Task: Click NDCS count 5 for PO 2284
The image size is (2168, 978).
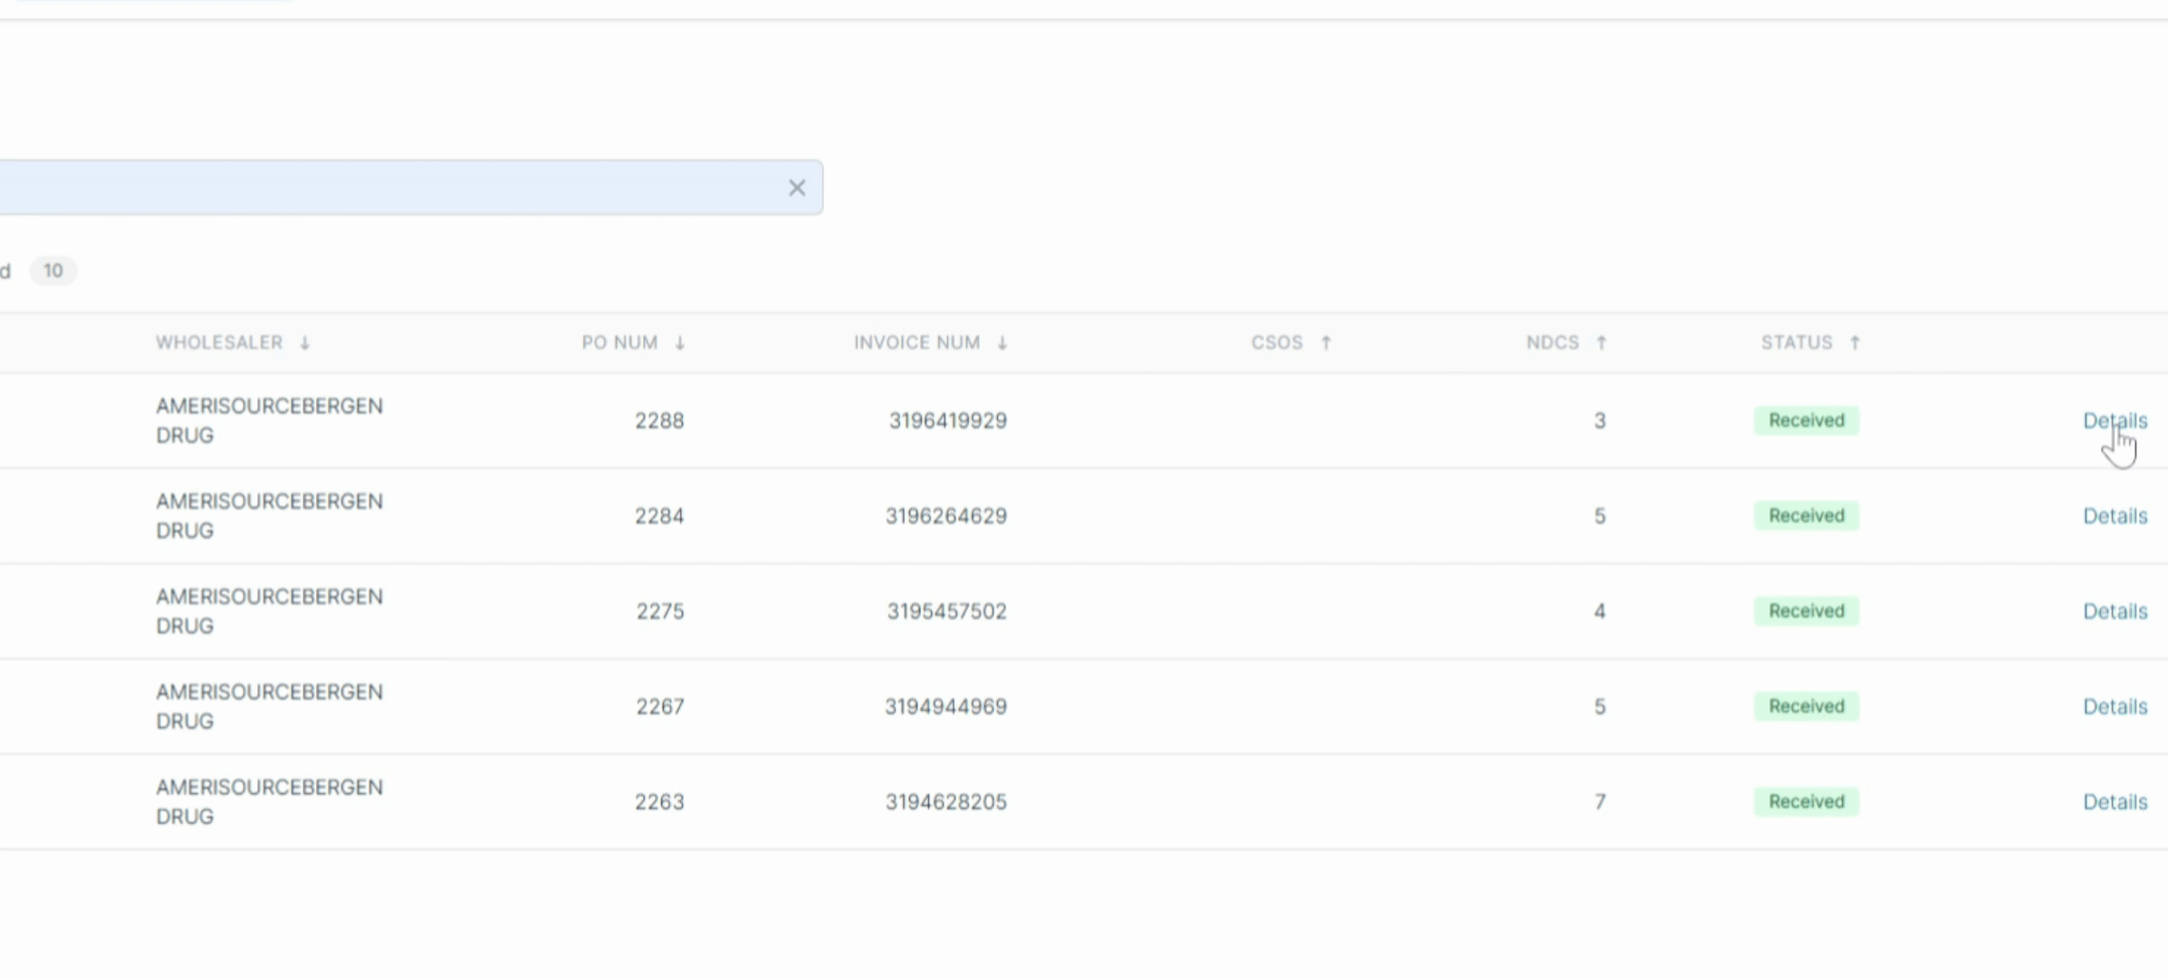Action: pyautogui.click(x=1600, y=515)
